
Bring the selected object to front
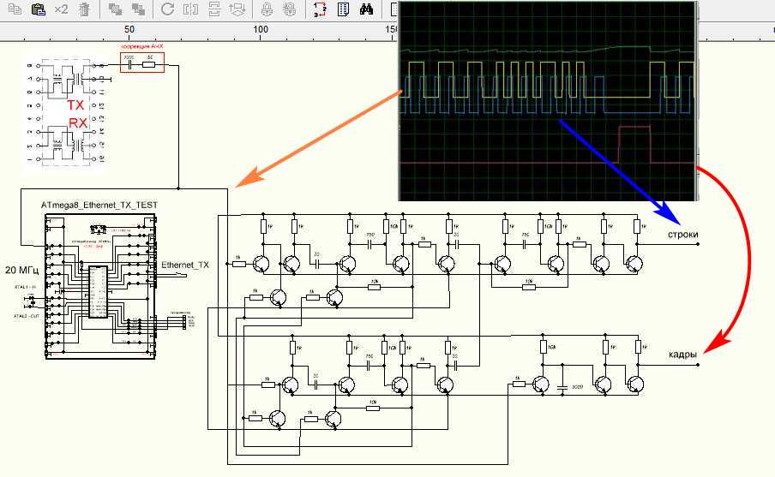click(115, 10)
